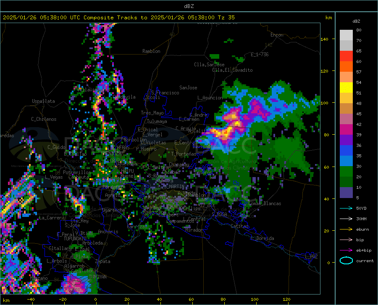Pick the gold 48–51 dBZ swatch
Image resolution: width=378 pixels, height=305 pixels.
click(x=346, y=98)
